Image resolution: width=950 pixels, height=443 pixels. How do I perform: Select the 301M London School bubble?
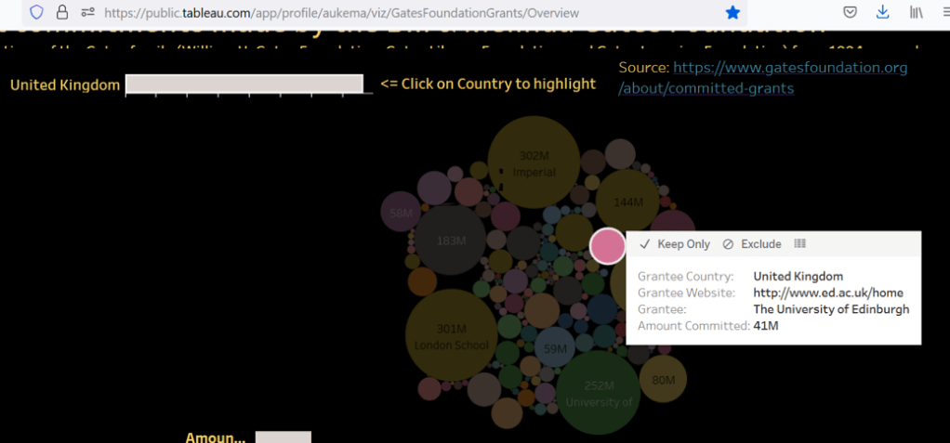pos(450,335)
